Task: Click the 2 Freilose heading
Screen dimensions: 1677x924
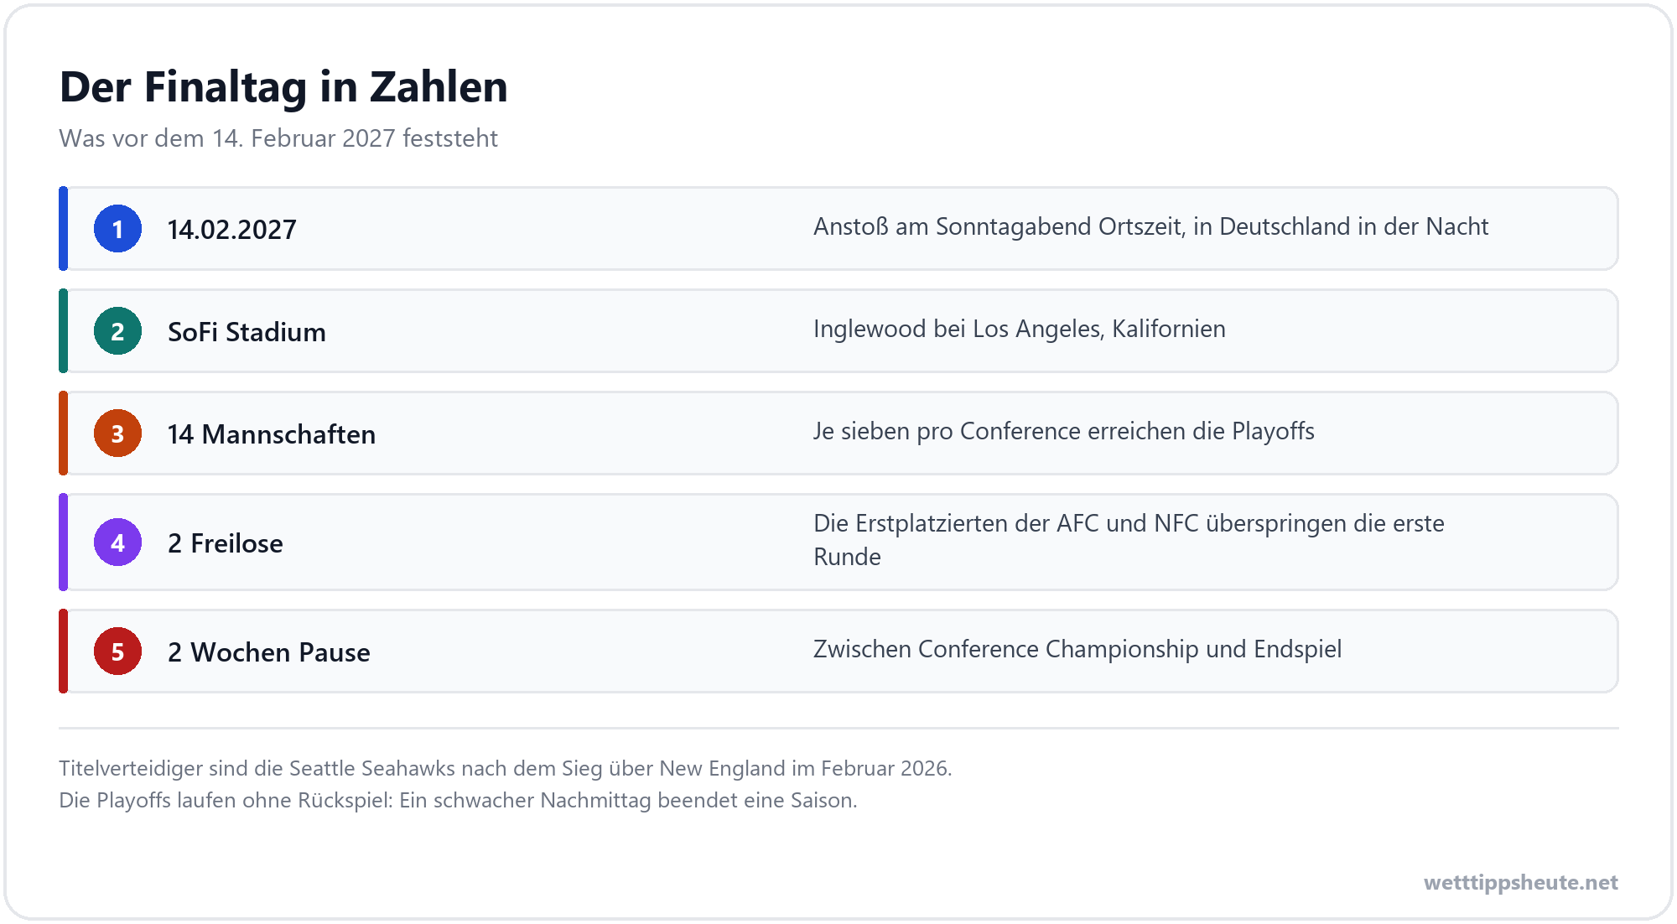Action: pos(226,543)
